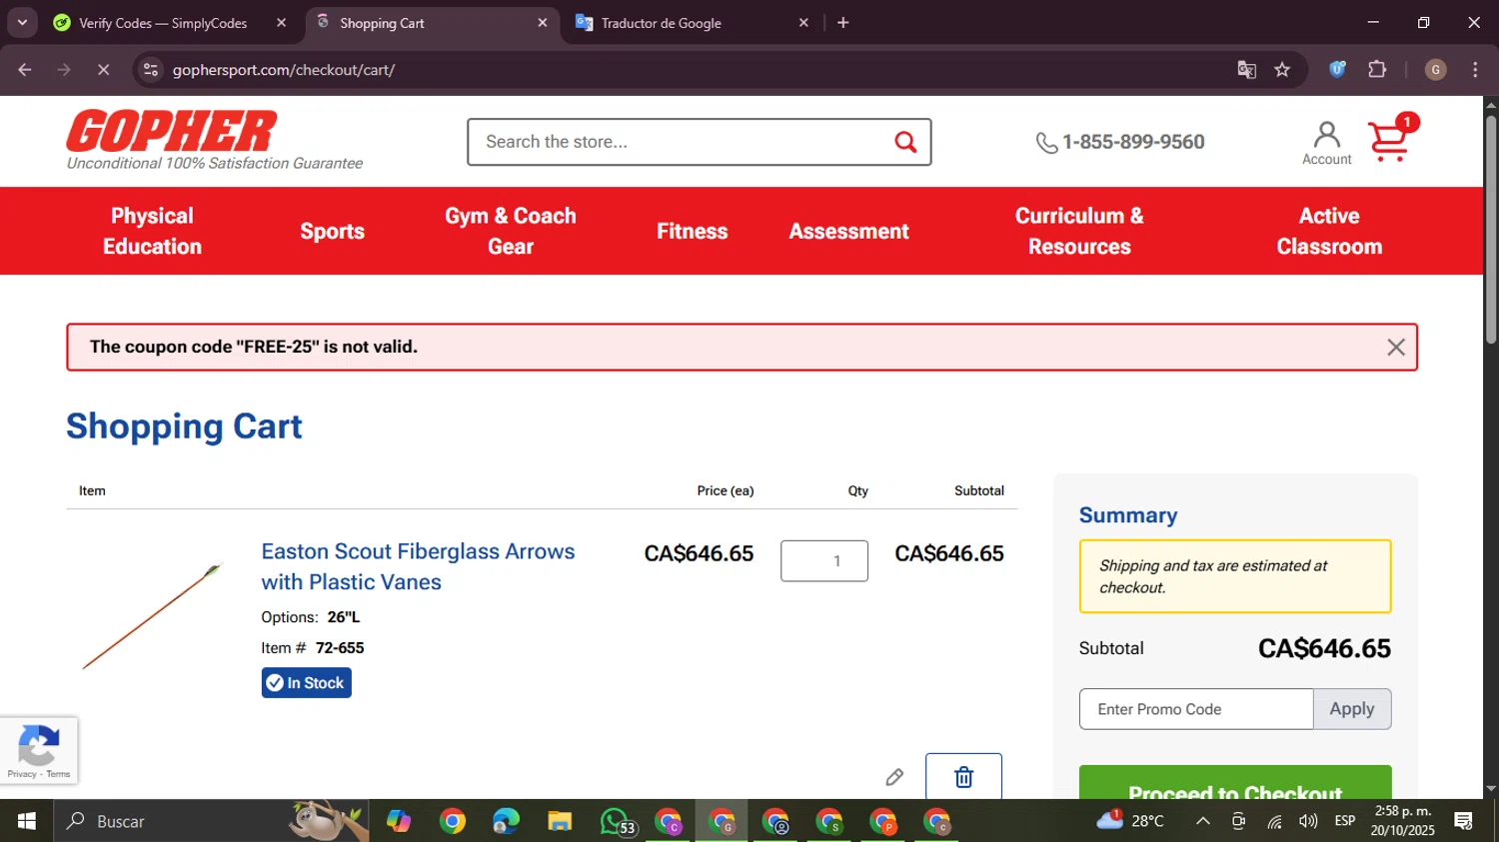Go forward with the browser arrow
The width and height of the screenshot is (1499, 842).
point(64,70)
